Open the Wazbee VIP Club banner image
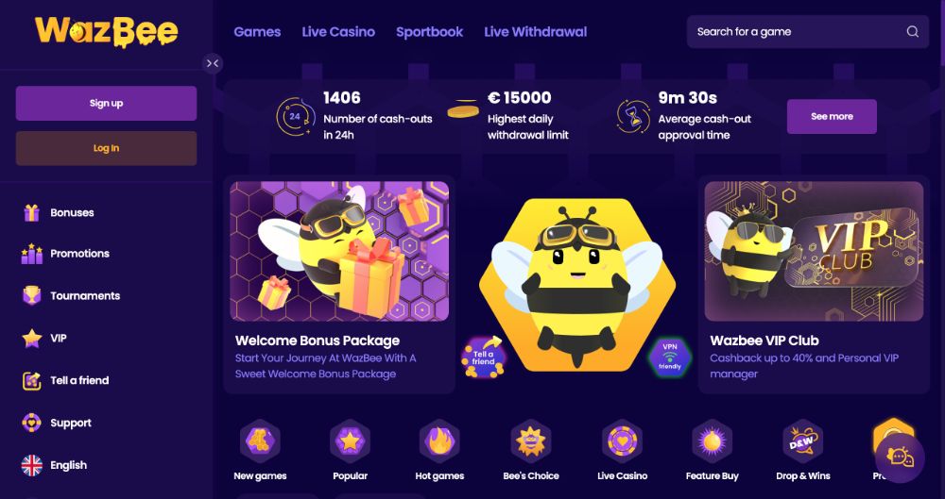Viewport: 945px width, 499px height. point(814,251)
